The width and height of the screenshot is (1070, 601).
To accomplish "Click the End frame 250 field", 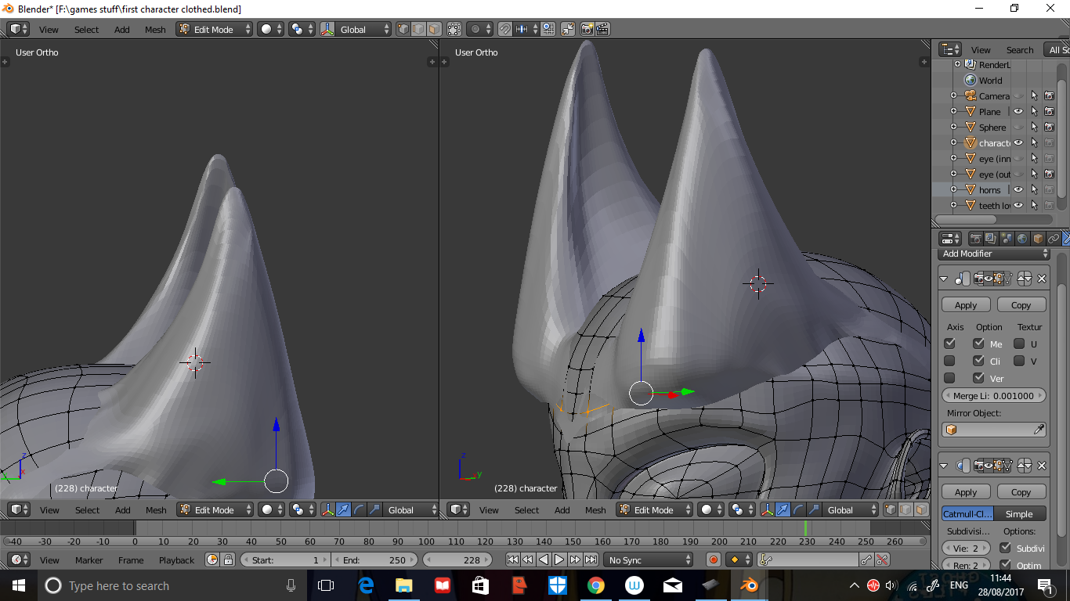I will 375,560.
